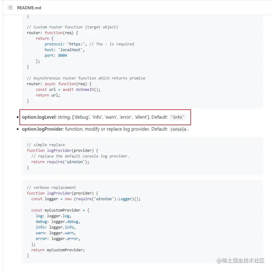Click the Asynchronous router function comment line
Image resolution: width=272 pixels, height=271 pixels.
pyautogui.click(x=86, y=78)
